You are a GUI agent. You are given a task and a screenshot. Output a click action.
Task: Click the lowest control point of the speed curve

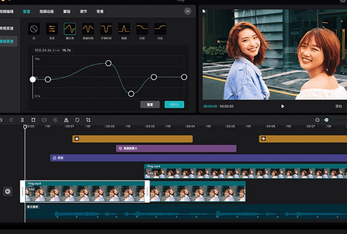coord(131,94)
